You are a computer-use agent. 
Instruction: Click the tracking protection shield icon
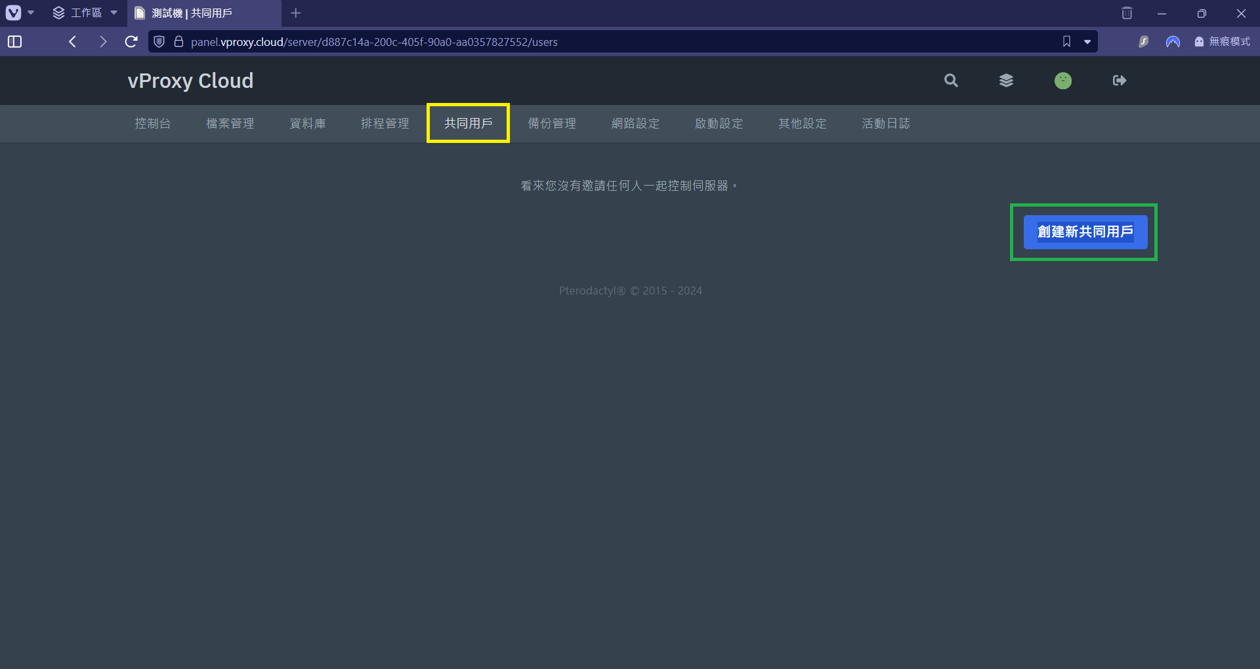coord(159,41)
